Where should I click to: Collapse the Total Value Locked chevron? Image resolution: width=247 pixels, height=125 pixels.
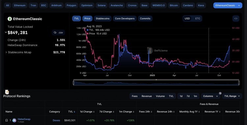pos(6,33)
